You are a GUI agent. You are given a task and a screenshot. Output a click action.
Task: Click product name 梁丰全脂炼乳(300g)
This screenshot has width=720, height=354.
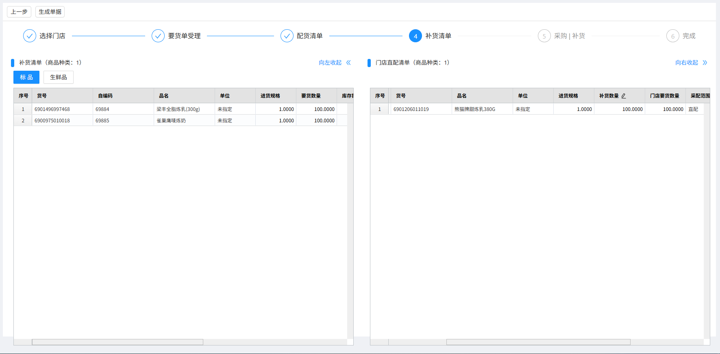click(178, 109)
